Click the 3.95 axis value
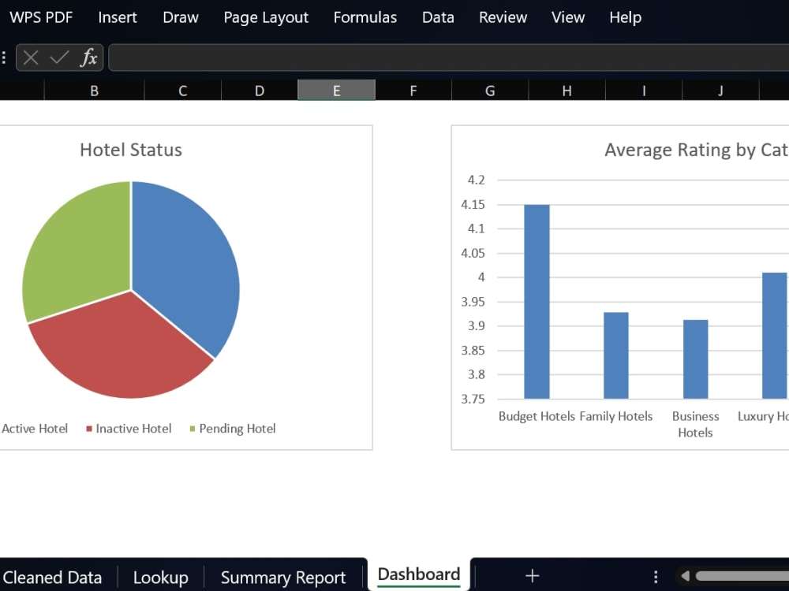The width and height of the screenshot is (789, 591). coord(473,302)
